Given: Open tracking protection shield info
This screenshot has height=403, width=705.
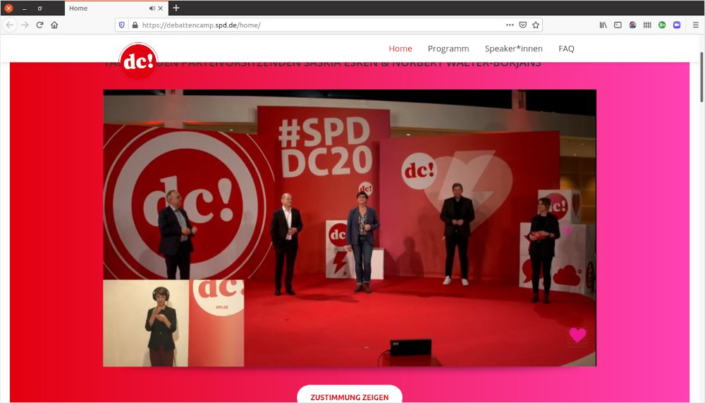Looking at the screenshot, I should coord(122,25).
